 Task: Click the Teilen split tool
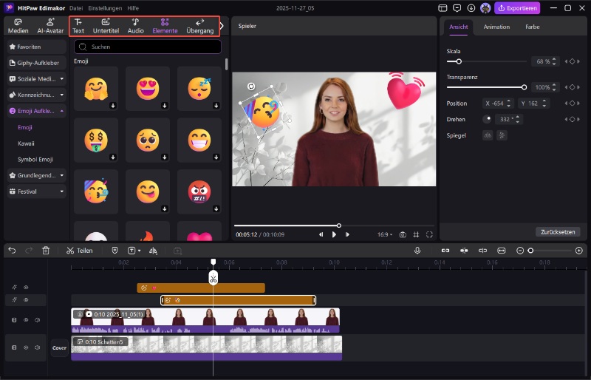click(x=79, y=251)
